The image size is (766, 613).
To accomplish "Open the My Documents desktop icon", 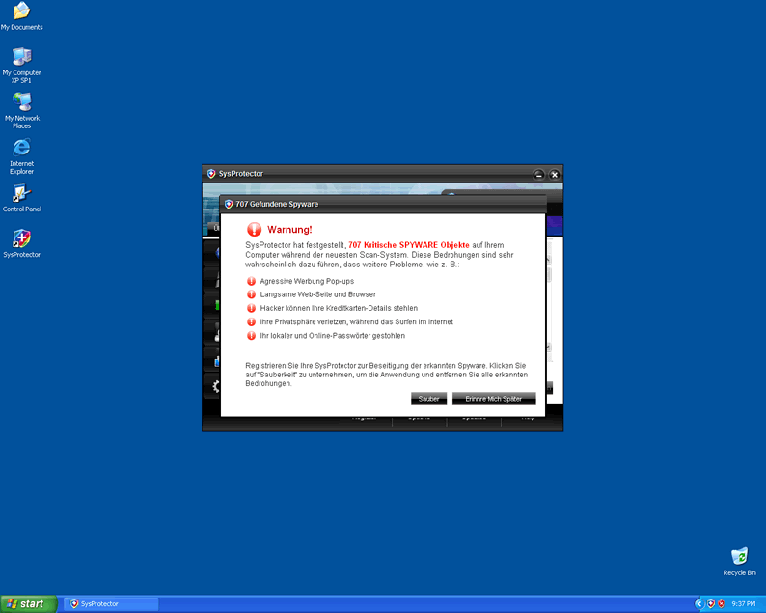I will coord(21,13).
